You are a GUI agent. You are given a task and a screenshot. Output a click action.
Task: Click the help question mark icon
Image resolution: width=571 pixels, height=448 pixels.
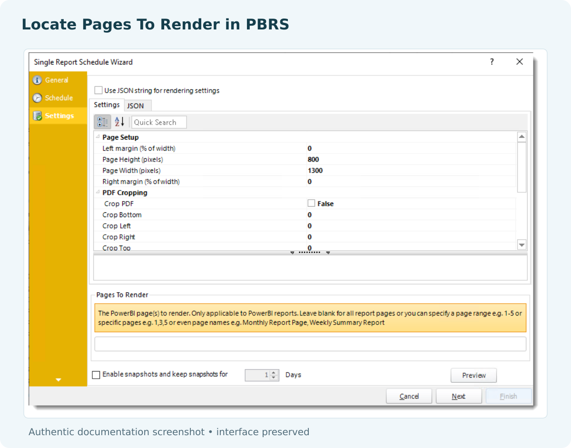[x=492, y=62]
